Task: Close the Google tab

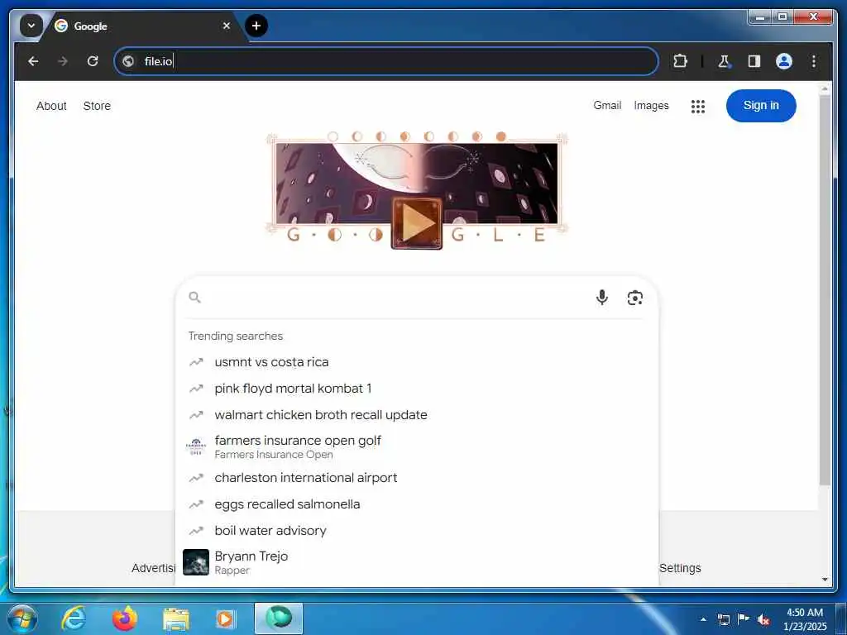Action: 227,26
